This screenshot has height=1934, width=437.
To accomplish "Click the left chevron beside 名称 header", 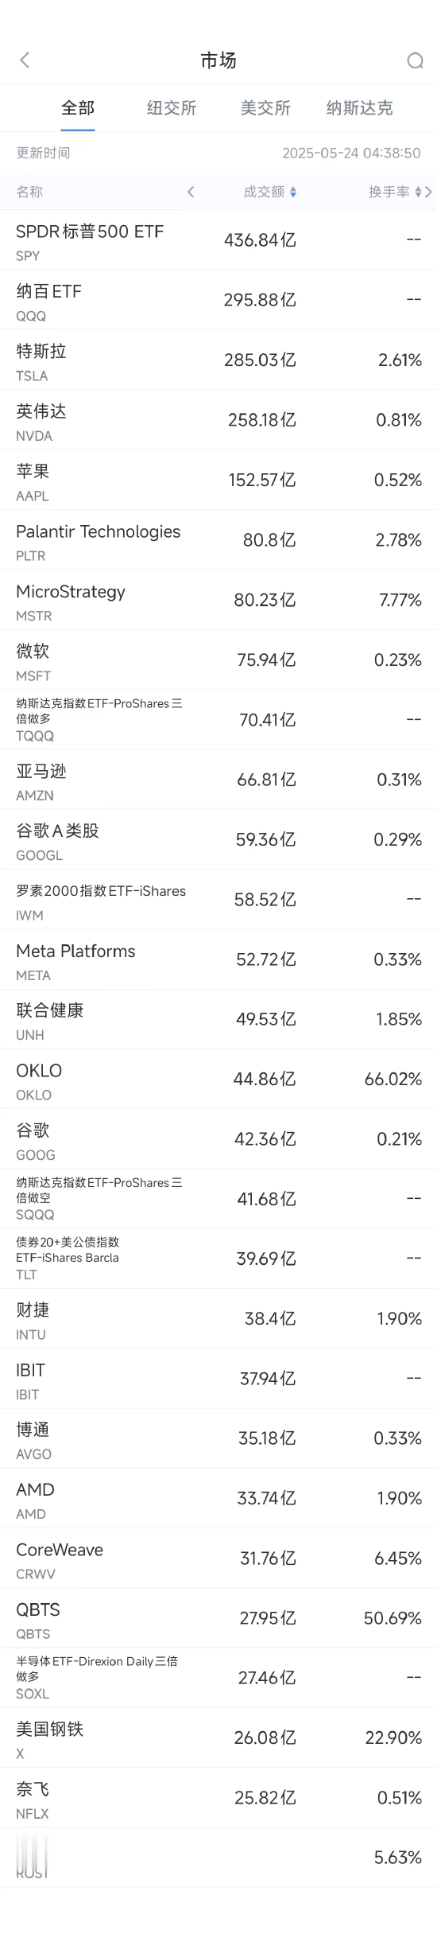I will click(x=191, y=192).
